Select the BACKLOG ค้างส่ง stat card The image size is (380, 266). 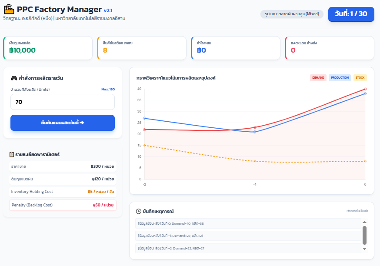pos(329,48)
